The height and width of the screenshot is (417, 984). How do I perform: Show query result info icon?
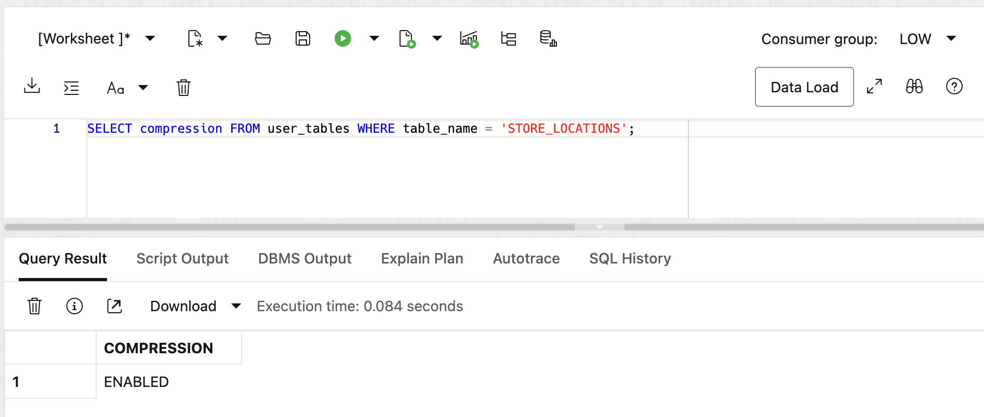tap(74, 306)
